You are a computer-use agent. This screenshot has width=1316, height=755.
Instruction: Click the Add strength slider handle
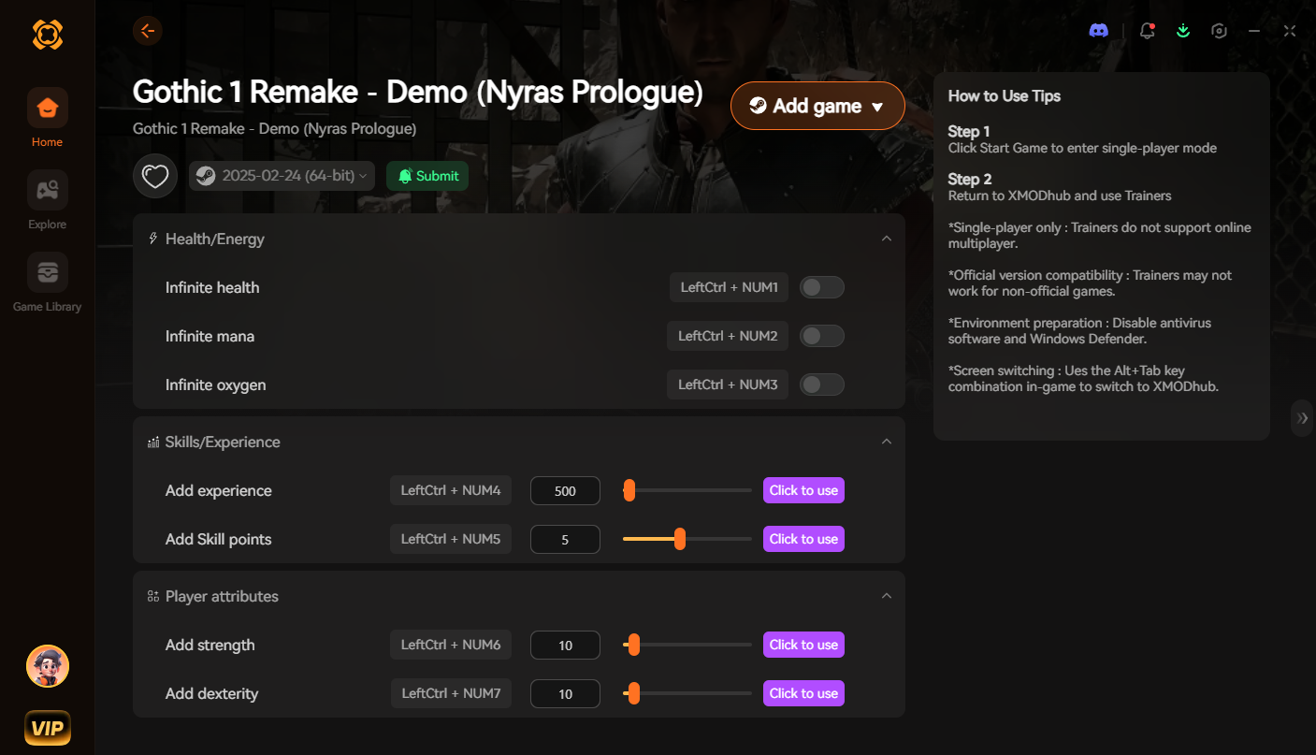pyautogui.click(x=634, y=645)
